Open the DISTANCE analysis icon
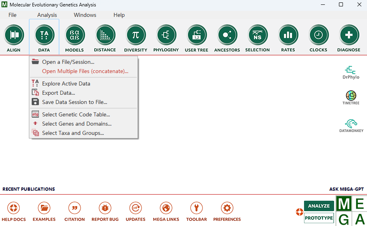367x226 pixels. [105, 35]
